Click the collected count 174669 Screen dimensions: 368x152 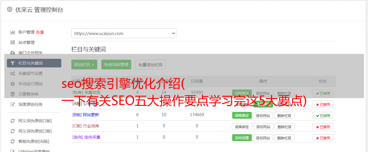coord(197,115)
